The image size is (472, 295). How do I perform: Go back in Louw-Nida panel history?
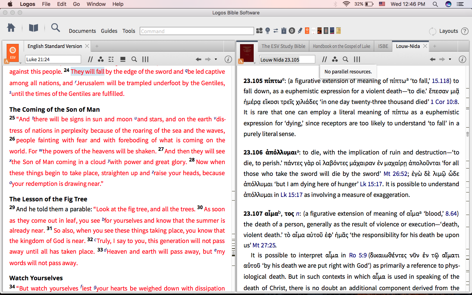click(x=433, y=59)
